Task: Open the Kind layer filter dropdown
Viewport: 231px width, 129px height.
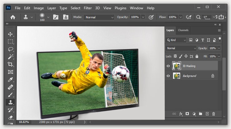Action: 176,40
